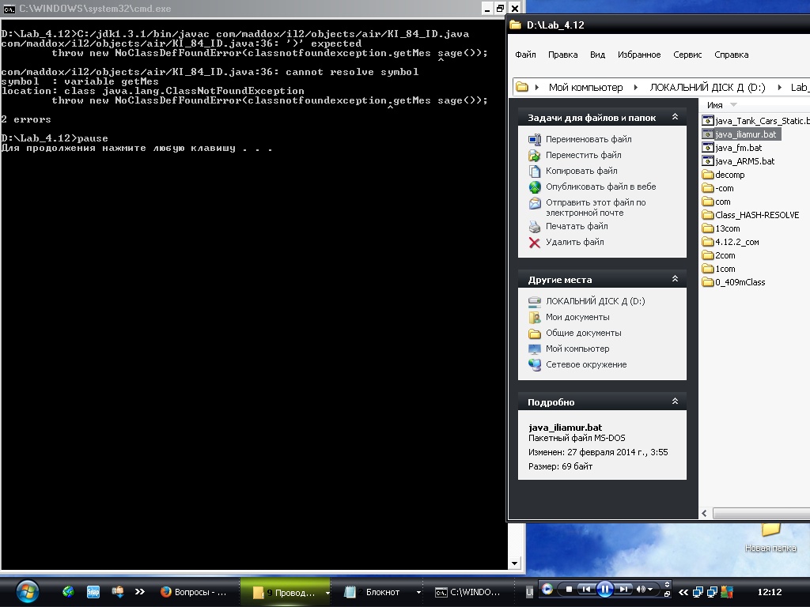Skip to next track in taskbar player
The height and width of the screenshot is (607, 810).
tap(623, 589)
